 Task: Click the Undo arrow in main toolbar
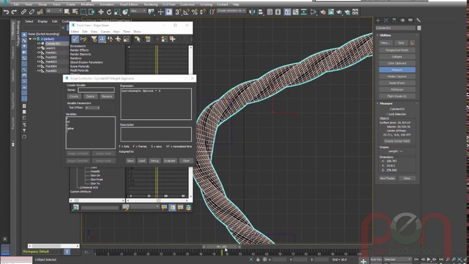[6, 12]
